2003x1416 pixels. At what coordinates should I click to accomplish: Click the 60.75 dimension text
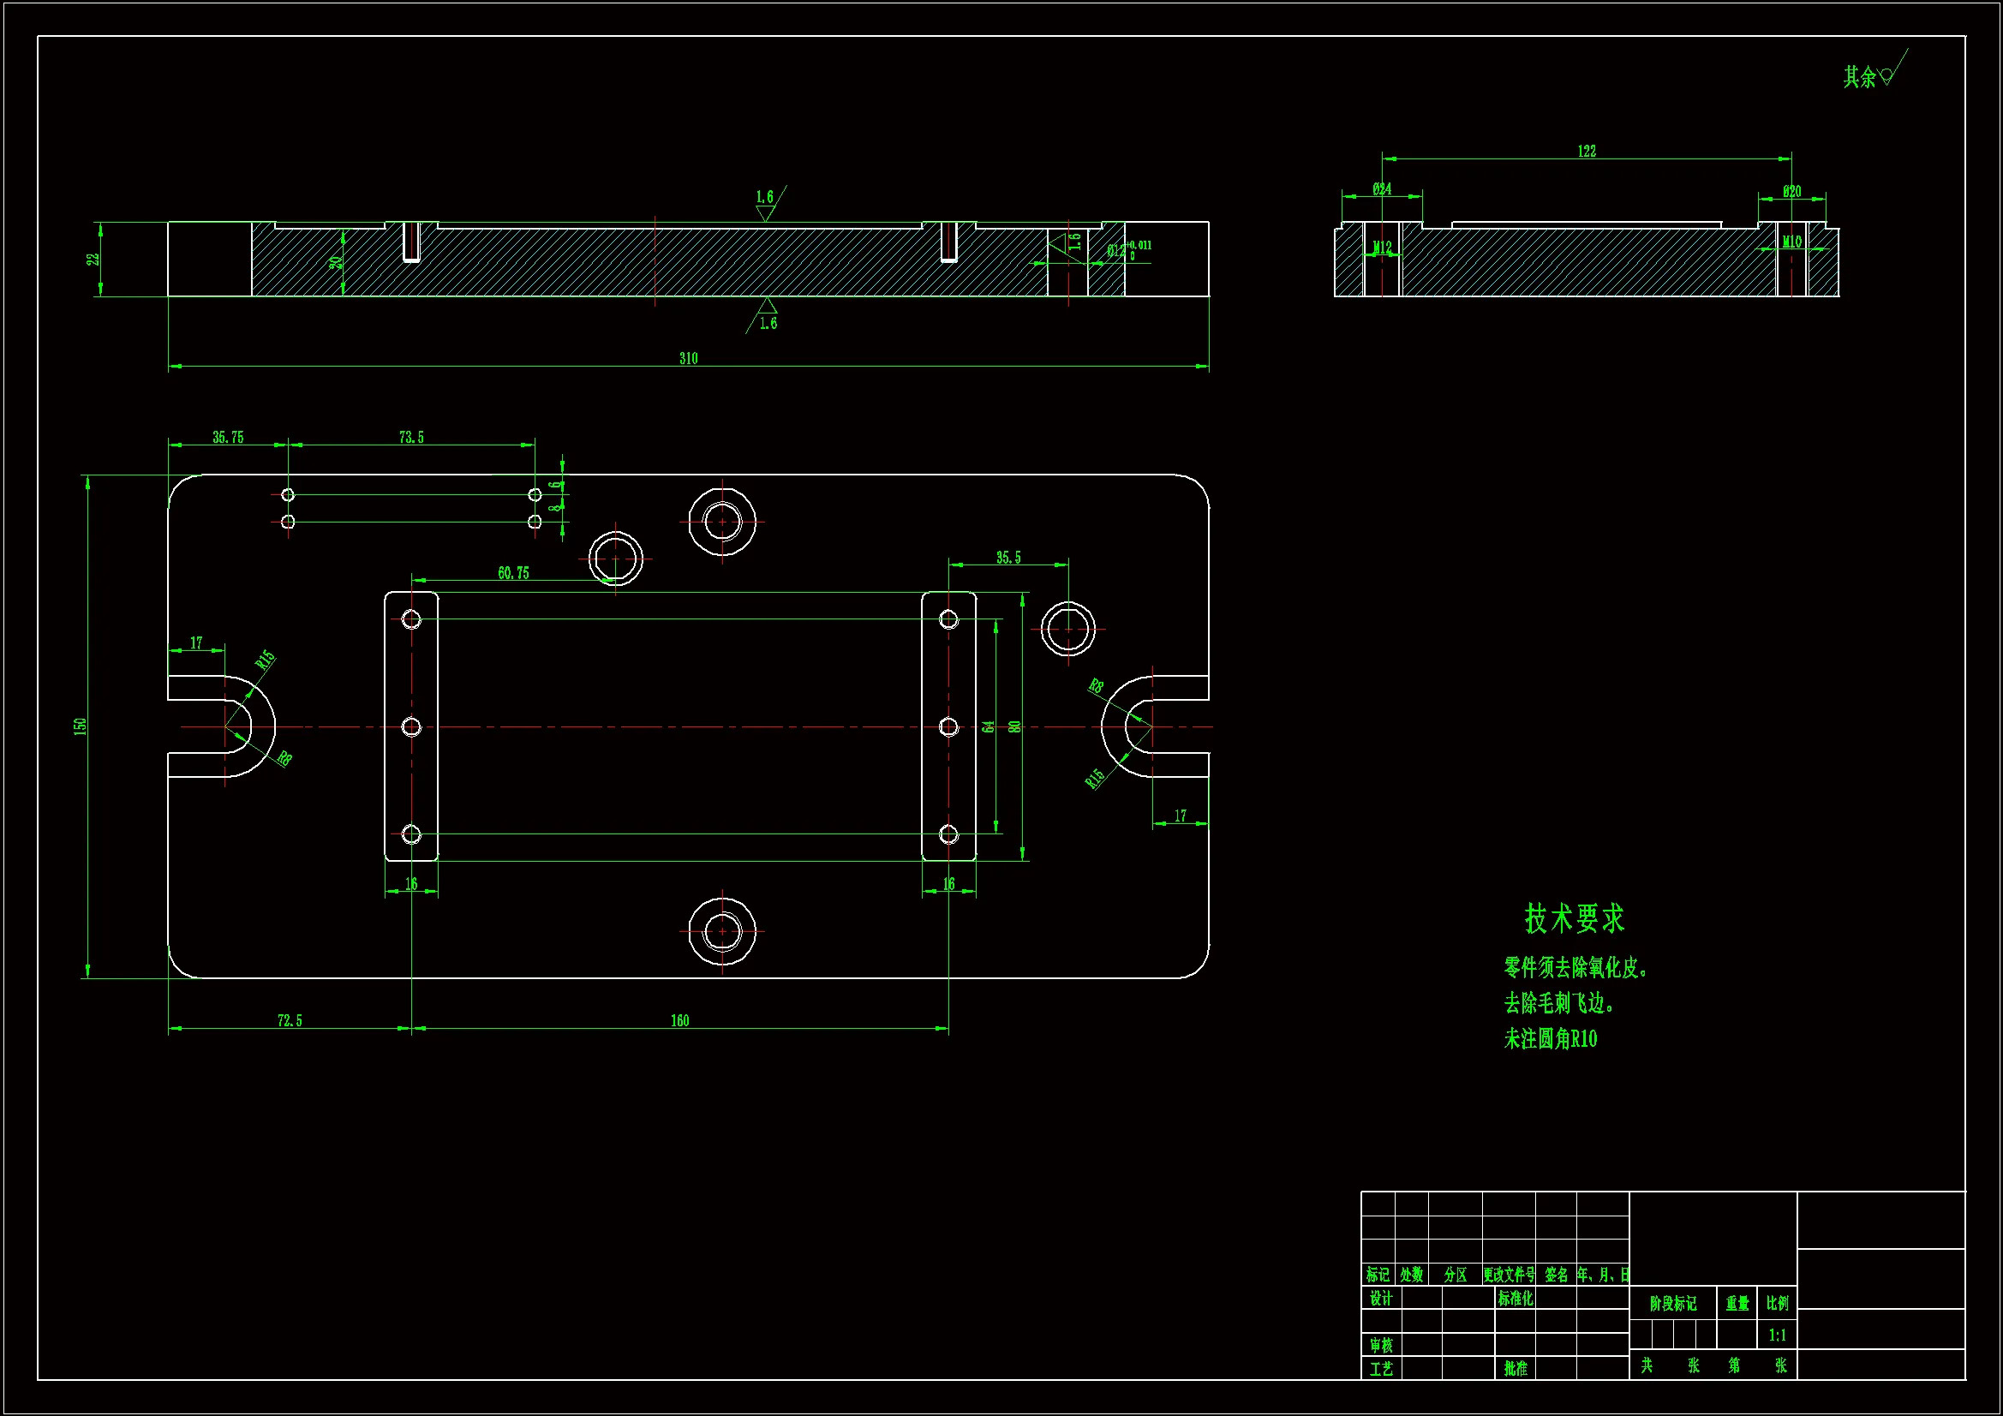(513, 573)
